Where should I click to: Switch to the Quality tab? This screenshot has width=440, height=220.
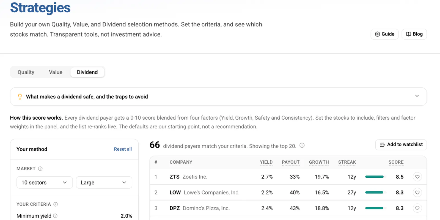(26, 72)
